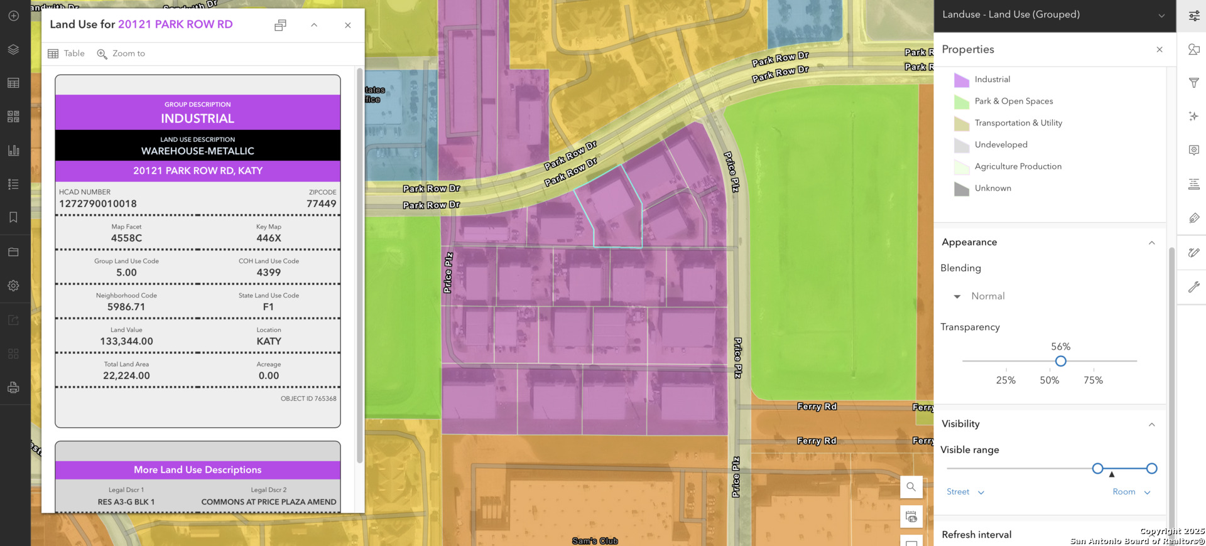Open the Basemap gallery icon
This screenshot has height=546, width=1206.
click(x=13, y=117)
